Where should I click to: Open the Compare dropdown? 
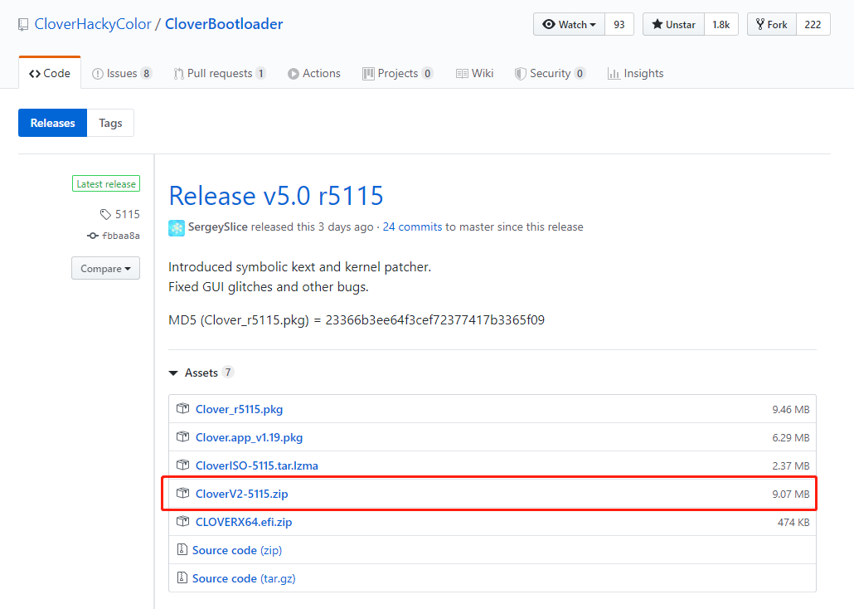coord(105,268)
